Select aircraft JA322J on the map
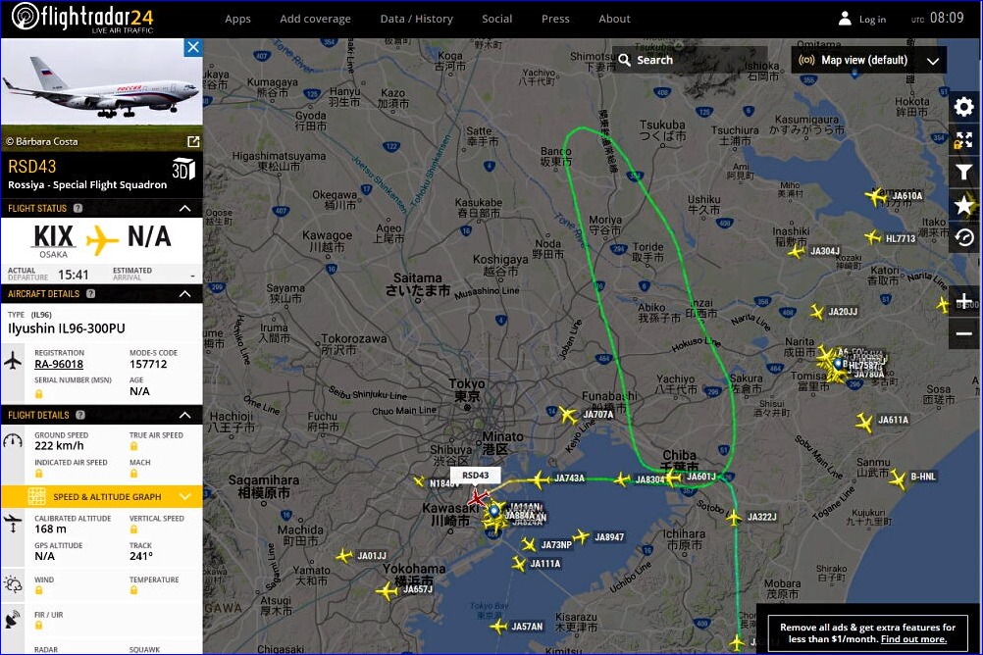Image resolution: width=983 pixels, height=655 pixels. pos(734,517)
